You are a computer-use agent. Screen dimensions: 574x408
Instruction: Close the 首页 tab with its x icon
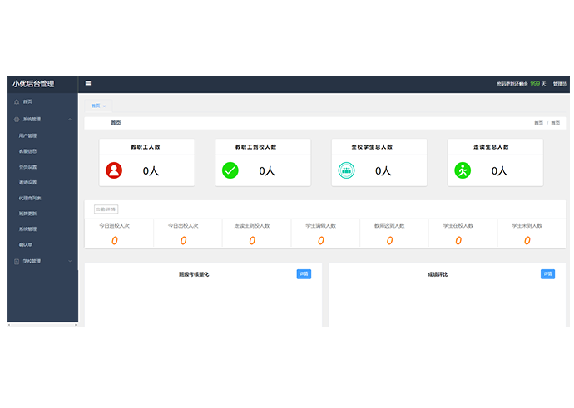click(x=104, y=106)
